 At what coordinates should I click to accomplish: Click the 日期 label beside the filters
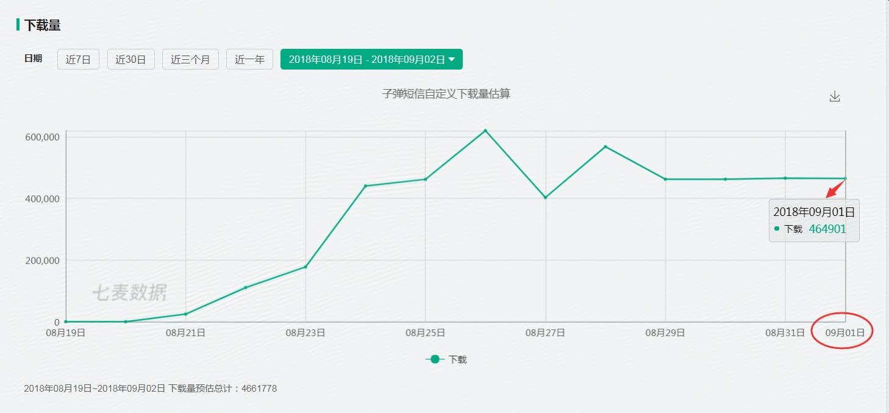point(33,59)
